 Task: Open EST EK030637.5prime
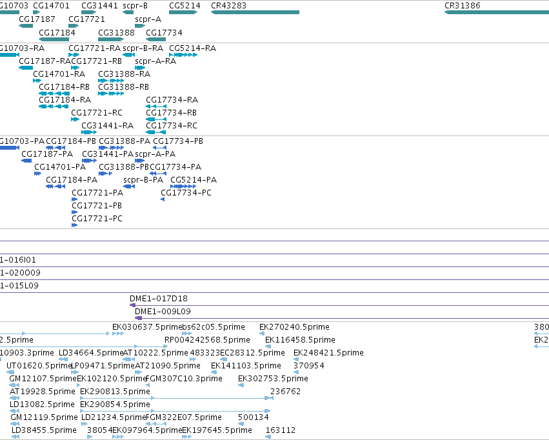coord(147,327)
